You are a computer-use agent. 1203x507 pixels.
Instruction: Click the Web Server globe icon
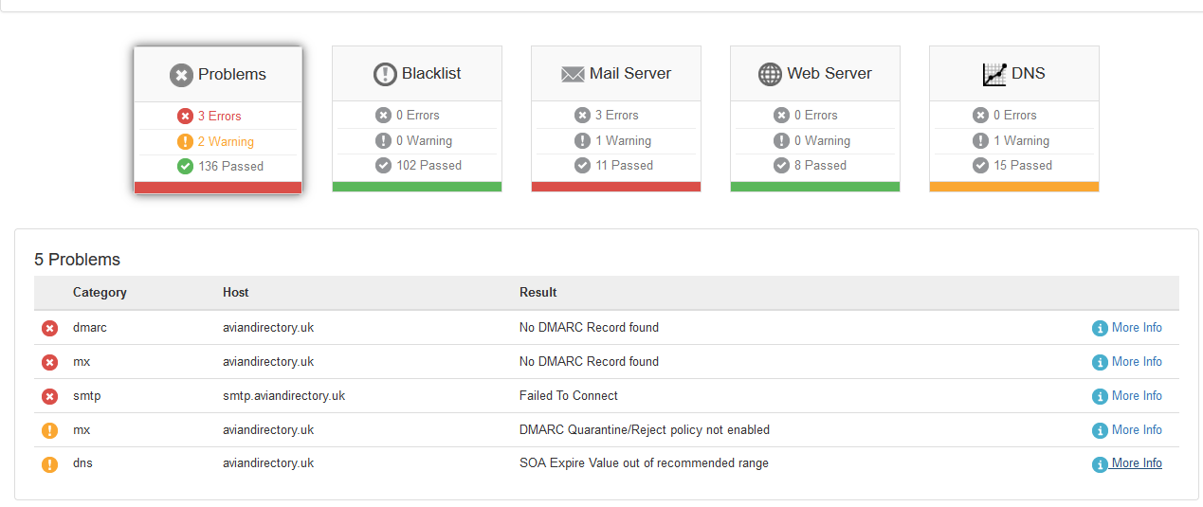click(x=771, y=74)
